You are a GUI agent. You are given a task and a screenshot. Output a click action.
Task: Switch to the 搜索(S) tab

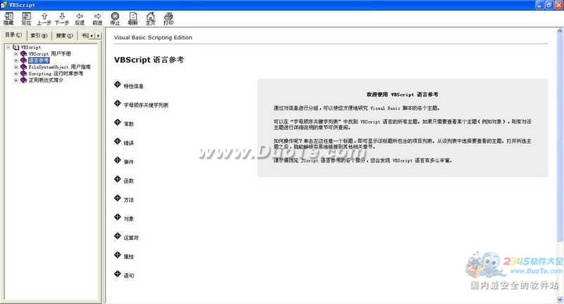[x=64, y=35]
